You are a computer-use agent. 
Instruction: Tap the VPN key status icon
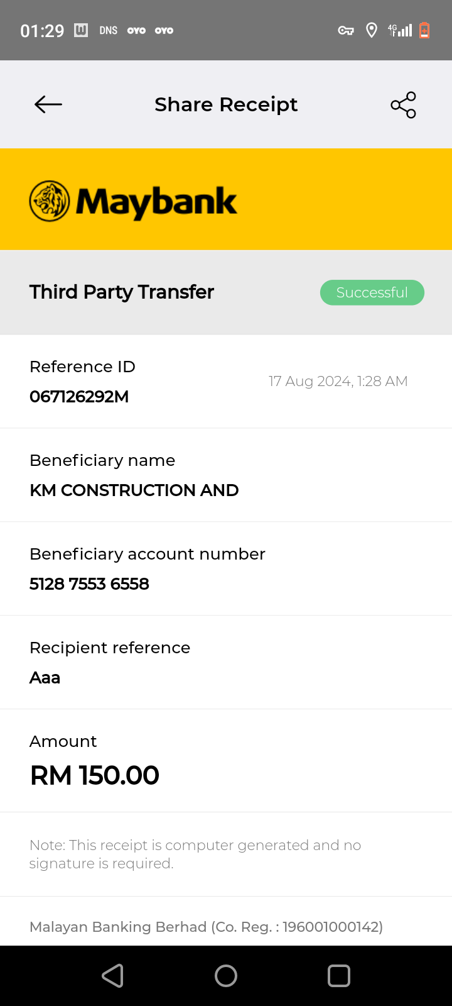346,30
